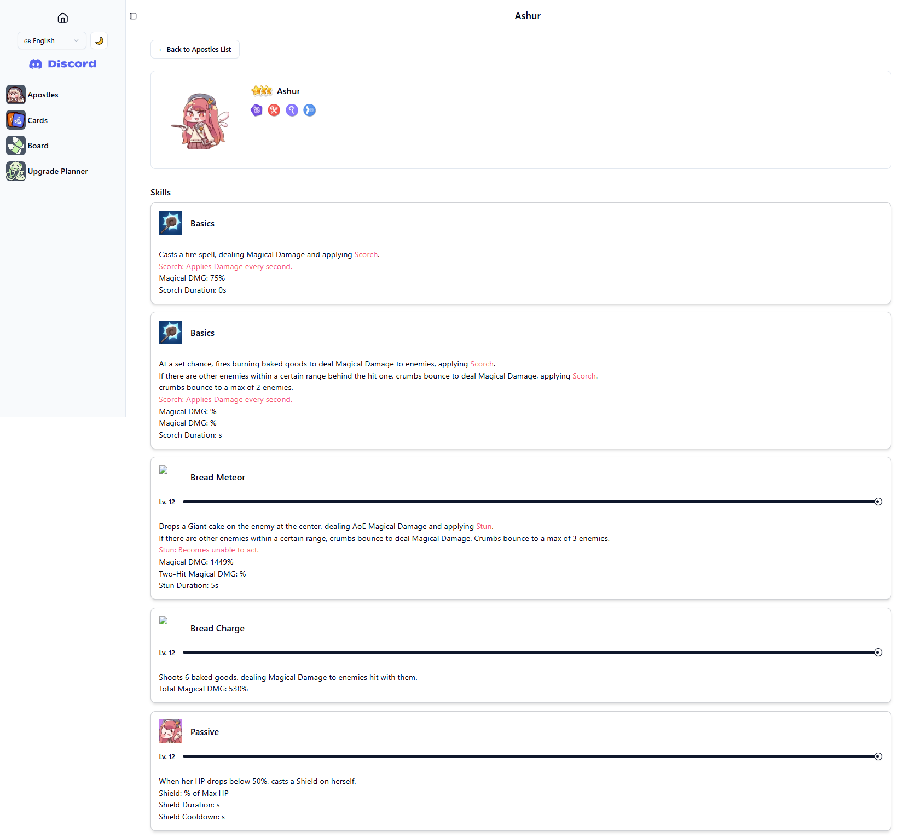Click 'crumbs bounce to a max of 2 enemies.'

[x=226, y=388]
